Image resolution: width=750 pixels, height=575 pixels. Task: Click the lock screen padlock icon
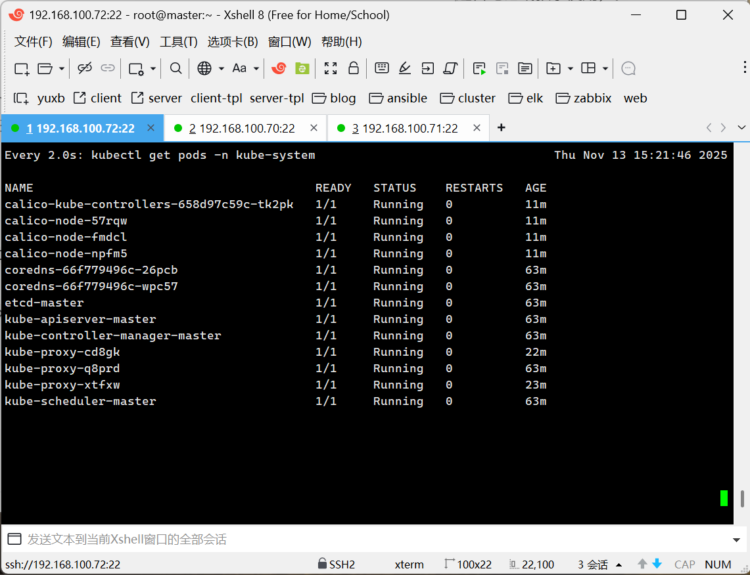coord(354,68)
